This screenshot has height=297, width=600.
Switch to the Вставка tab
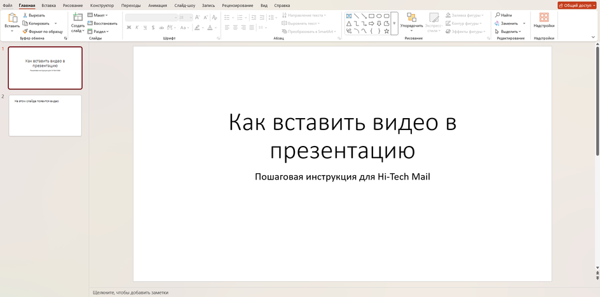point(48,5)
